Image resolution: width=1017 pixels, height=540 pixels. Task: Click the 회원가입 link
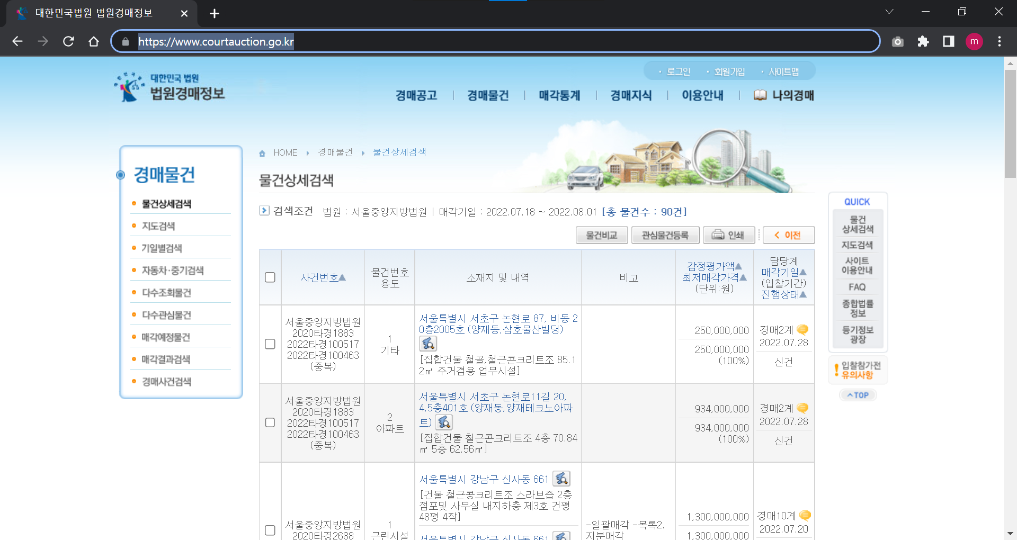point(729,71)
